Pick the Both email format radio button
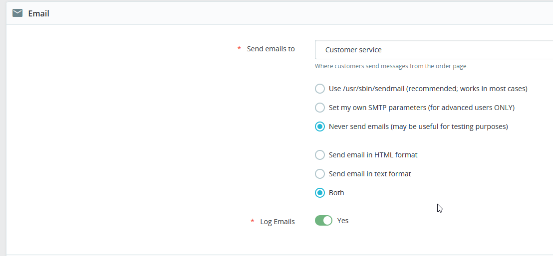Image resolution: width=553 pixels, height=256 pixels. pyautogui.click(x=320, y=193)
